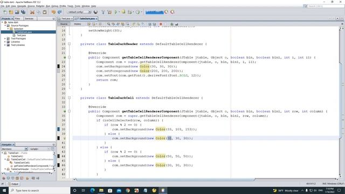This screenshot has height=194, width=345.
Task: Click the Save All toolbar icon
Action: [x=23, y=12]
